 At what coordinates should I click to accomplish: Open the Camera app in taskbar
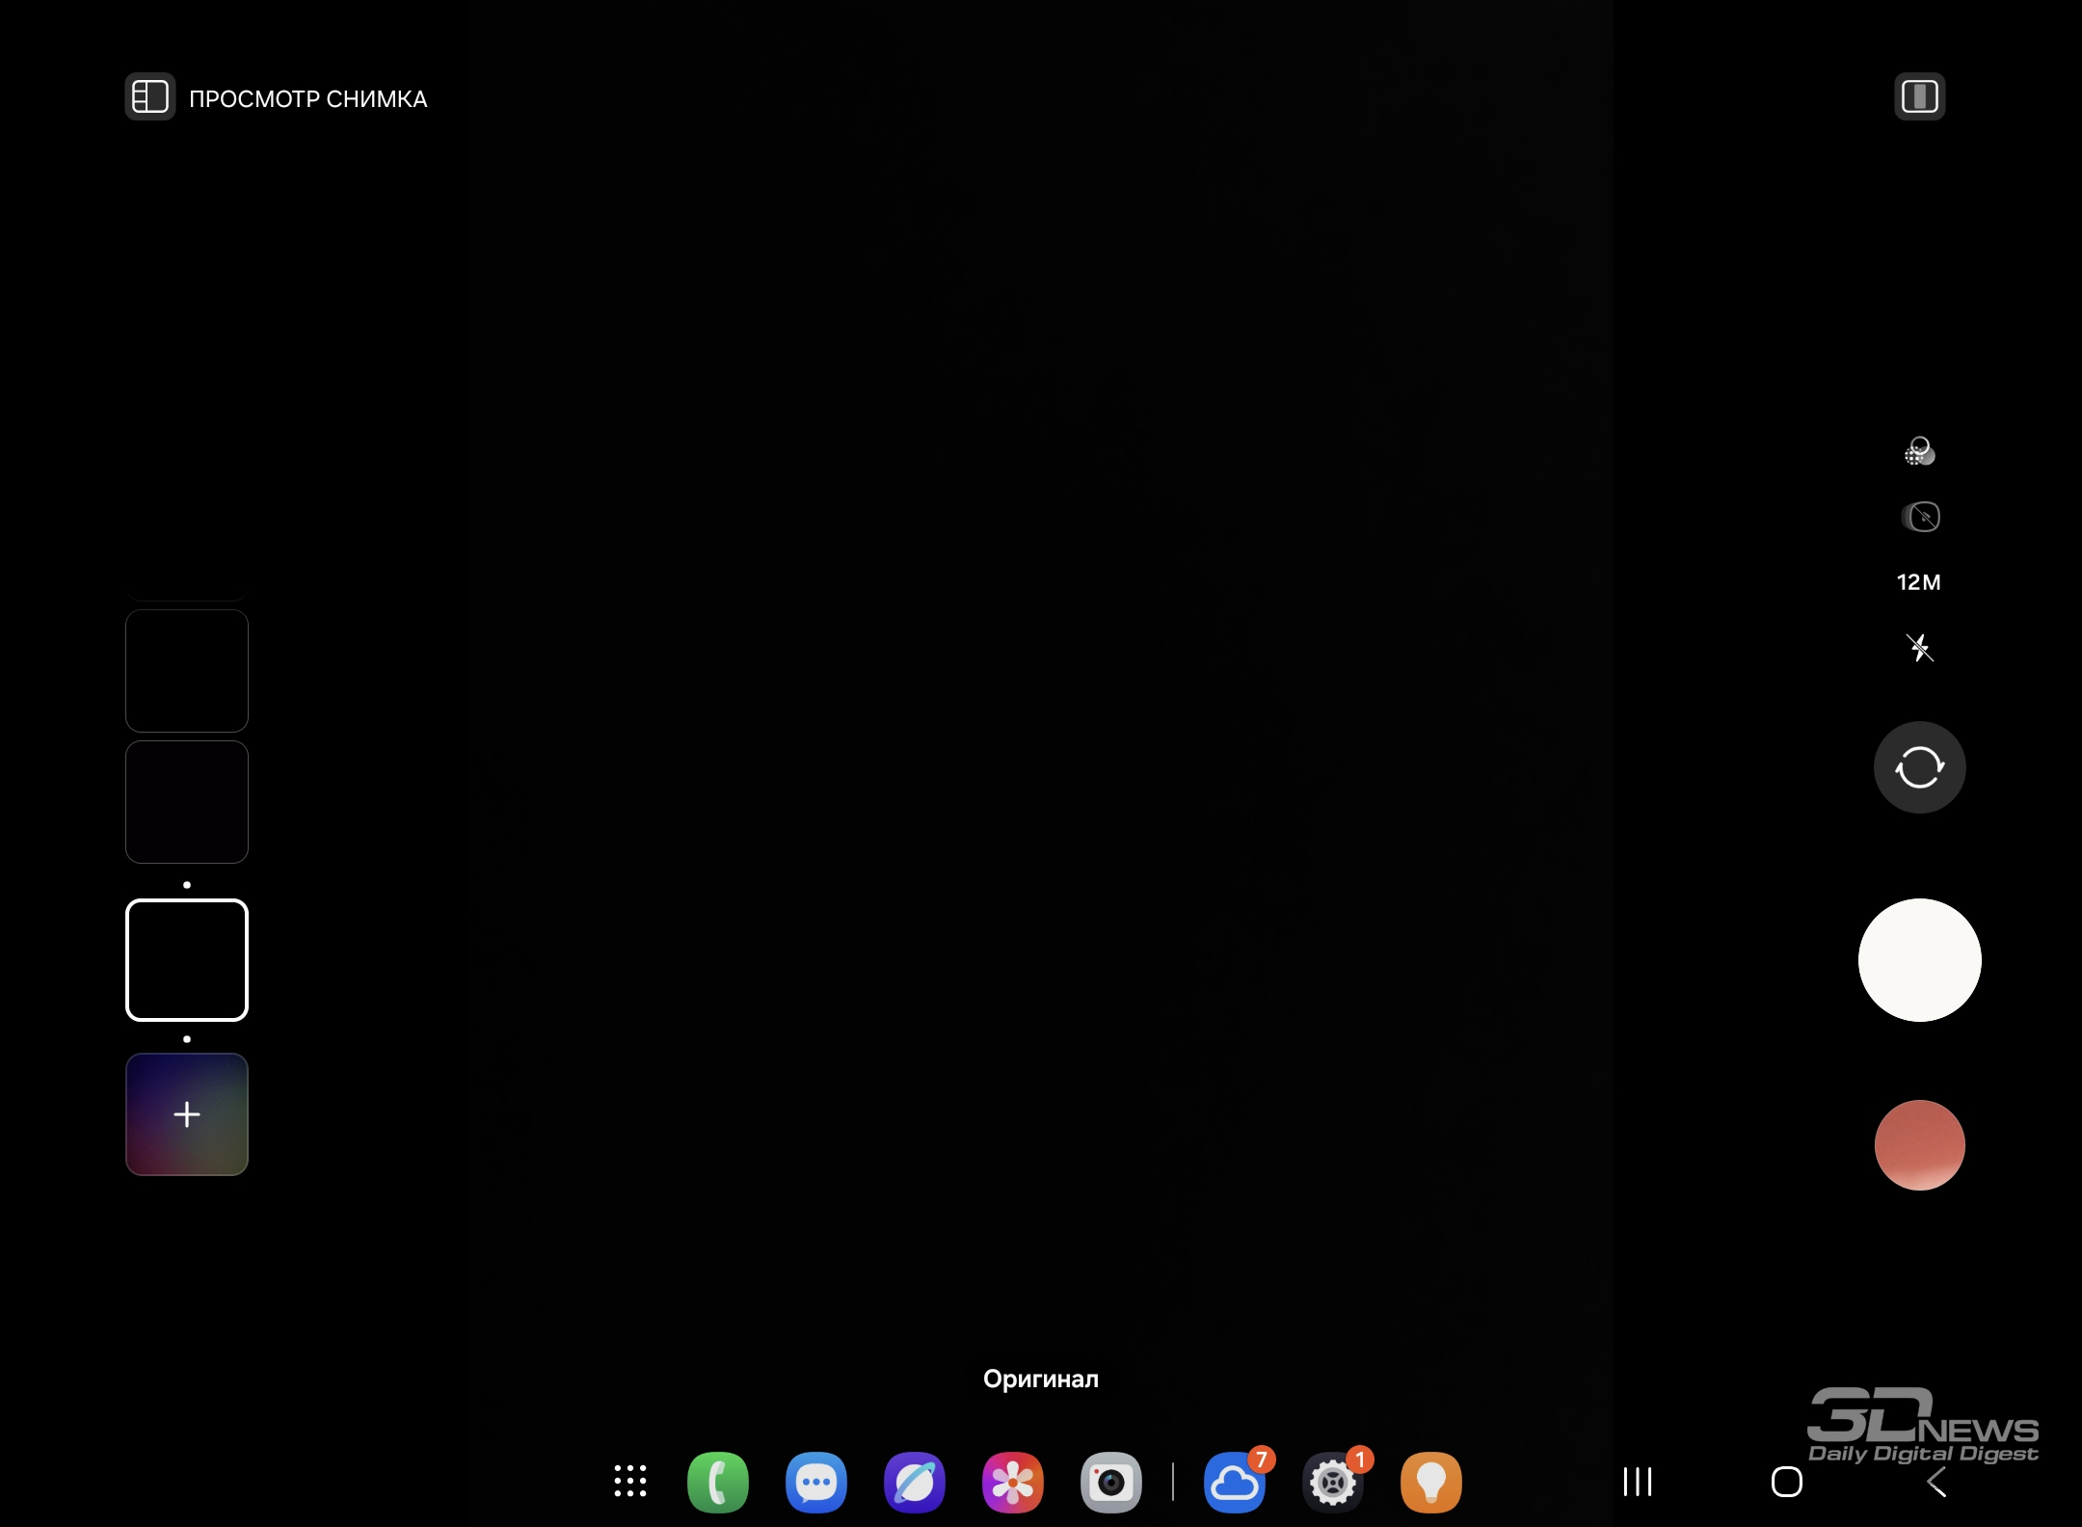pos(1111,1482)
